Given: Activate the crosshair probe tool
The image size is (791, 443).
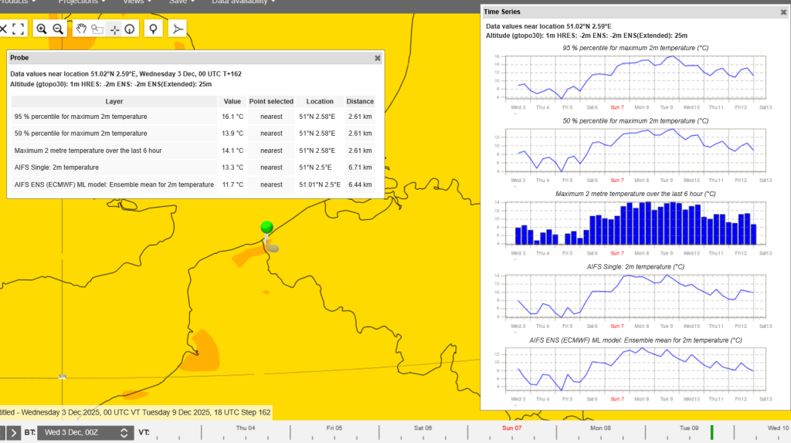Looking at the screenshot, I should (114, 30).
